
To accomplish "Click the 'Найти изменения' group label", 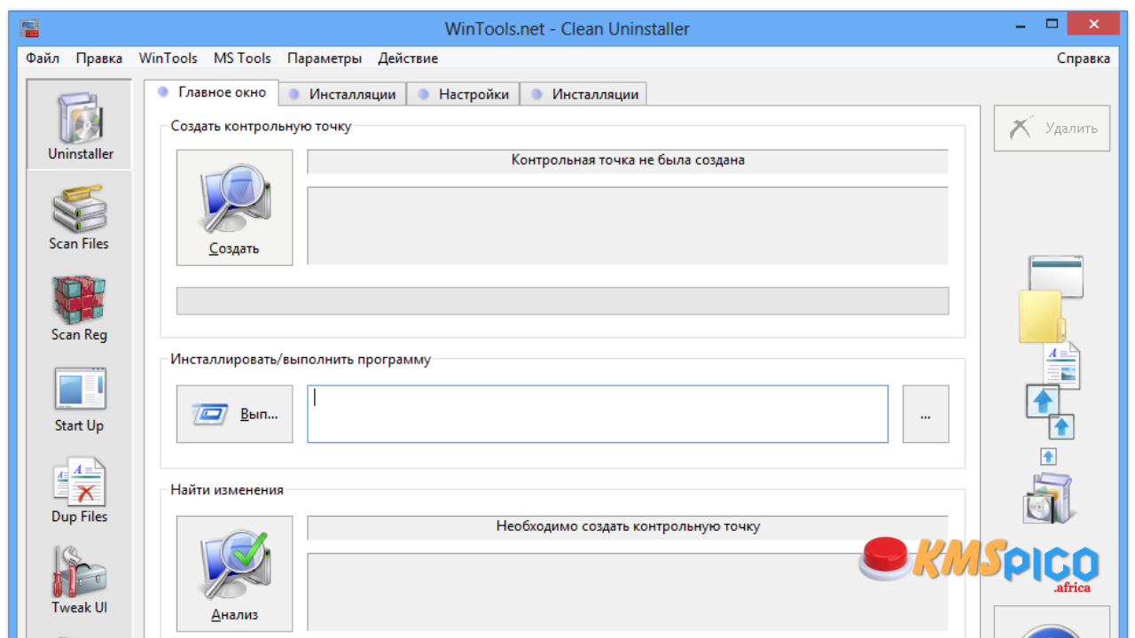I will pyautogui.click(x=227, y=489).
